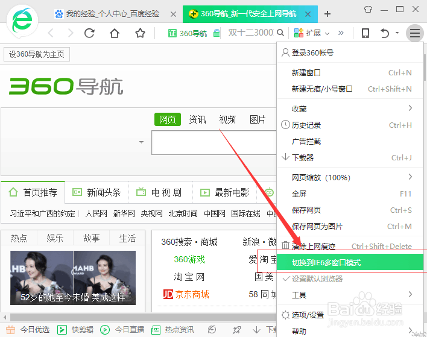Choose 切换到IE6多窗口模式 menu item
Viewport: 427px width, 337px height.
[350, 263]
